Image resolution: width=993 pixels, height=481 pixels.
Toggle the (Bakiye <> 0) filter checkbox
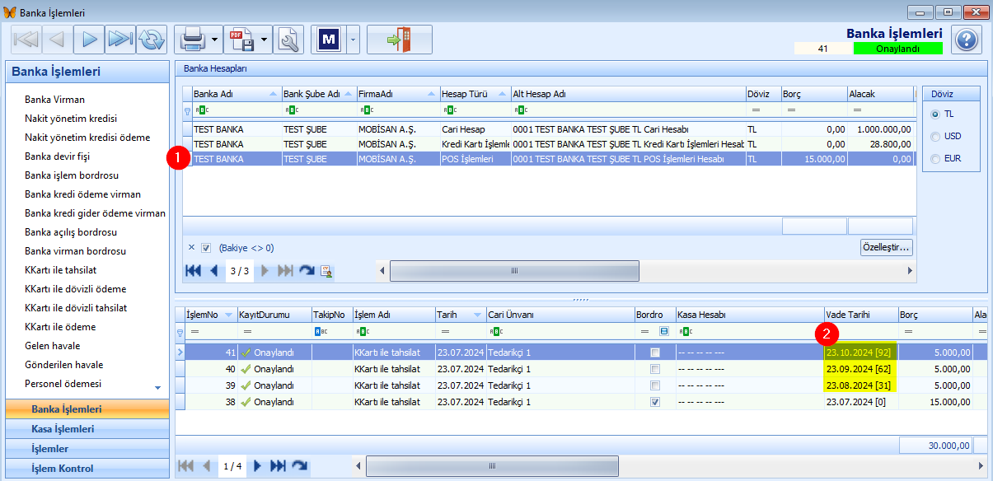207,247
